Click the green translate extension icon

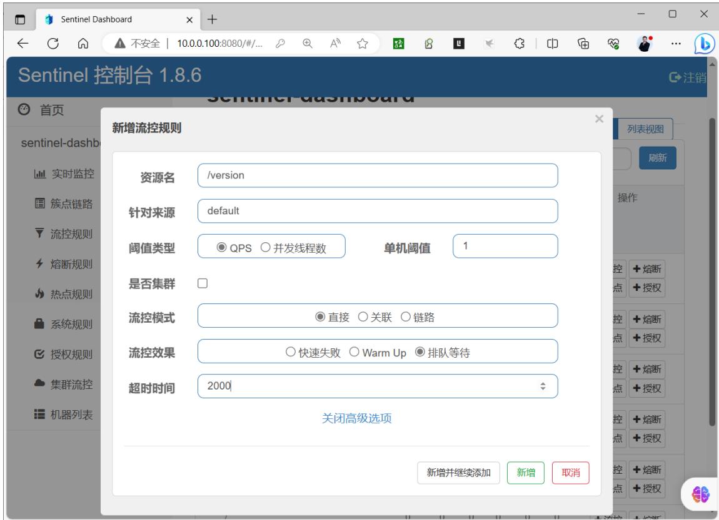(x=398, y=44)
